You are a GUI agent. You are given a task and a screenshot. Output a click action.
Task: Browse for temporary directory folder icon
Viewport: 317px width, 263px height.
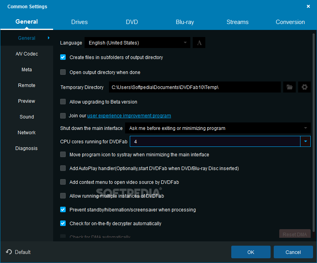point(289,87)
